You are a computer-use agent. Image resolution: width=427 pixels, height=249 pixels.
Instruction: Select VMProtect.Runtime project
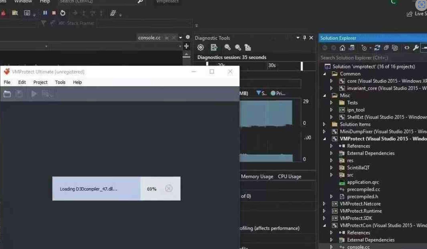(361, 211)
